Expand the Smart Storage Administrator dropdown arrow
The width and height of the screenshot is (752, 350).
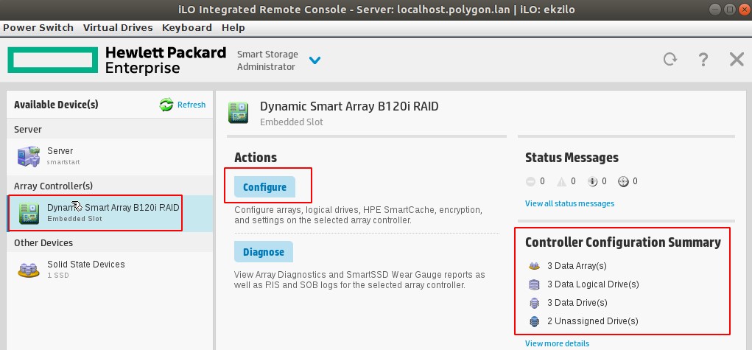point(315,60)
